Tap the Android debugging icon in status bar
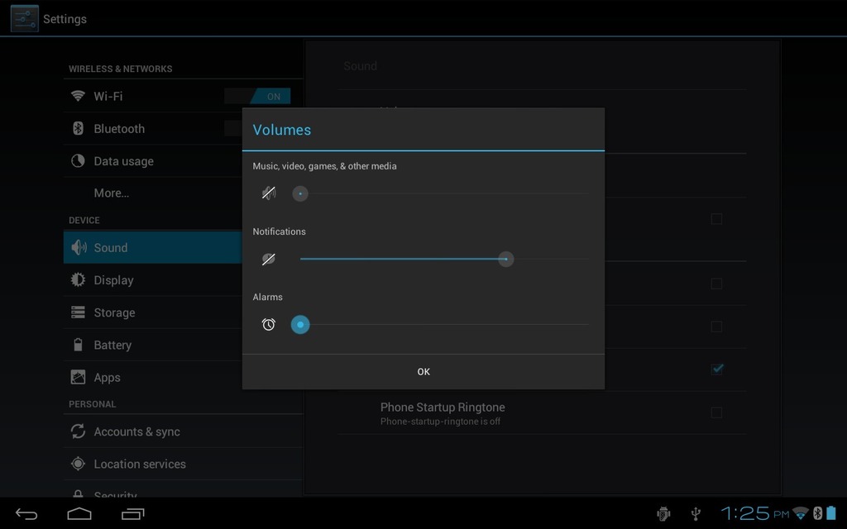 (663, 513)
